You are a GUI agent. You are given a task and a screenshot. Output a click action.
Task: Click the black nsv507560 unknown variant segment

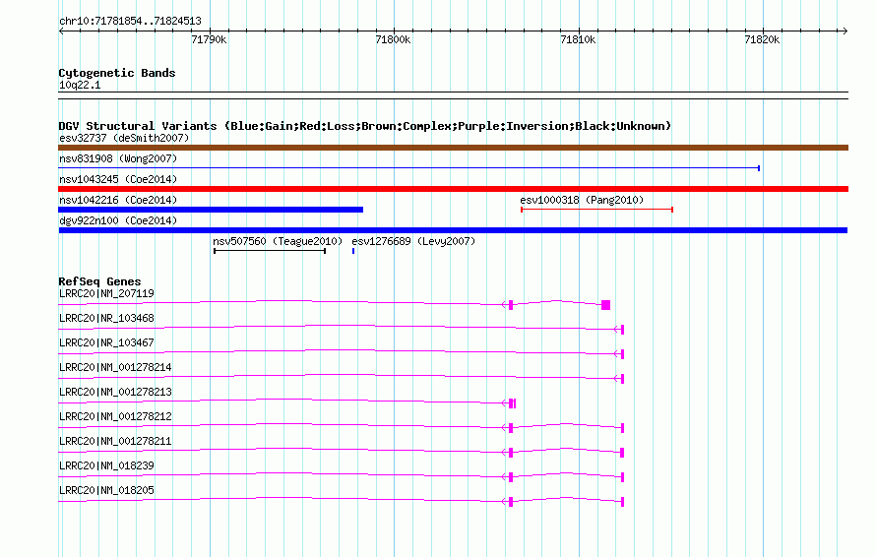pos(270,251)
